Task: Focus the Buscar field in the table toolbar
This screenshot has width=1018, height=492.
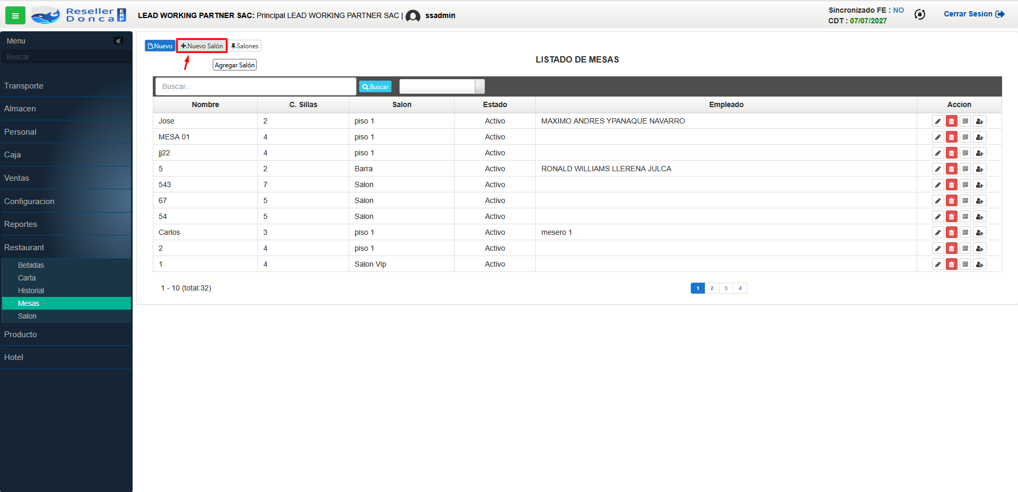Action: tap(256, 86)
